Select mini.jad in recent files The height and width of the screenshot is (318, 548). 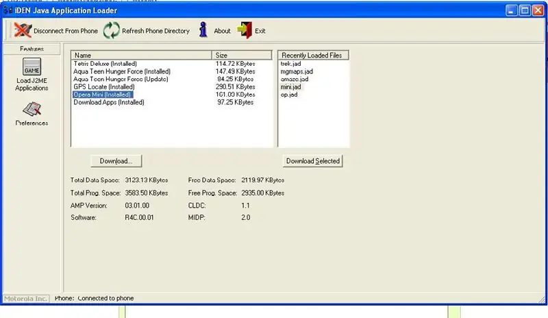290,87
